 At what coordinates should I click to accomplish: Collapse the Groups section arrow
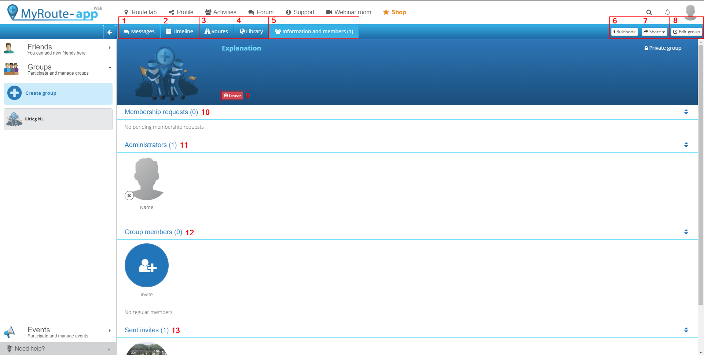(110, 68)
